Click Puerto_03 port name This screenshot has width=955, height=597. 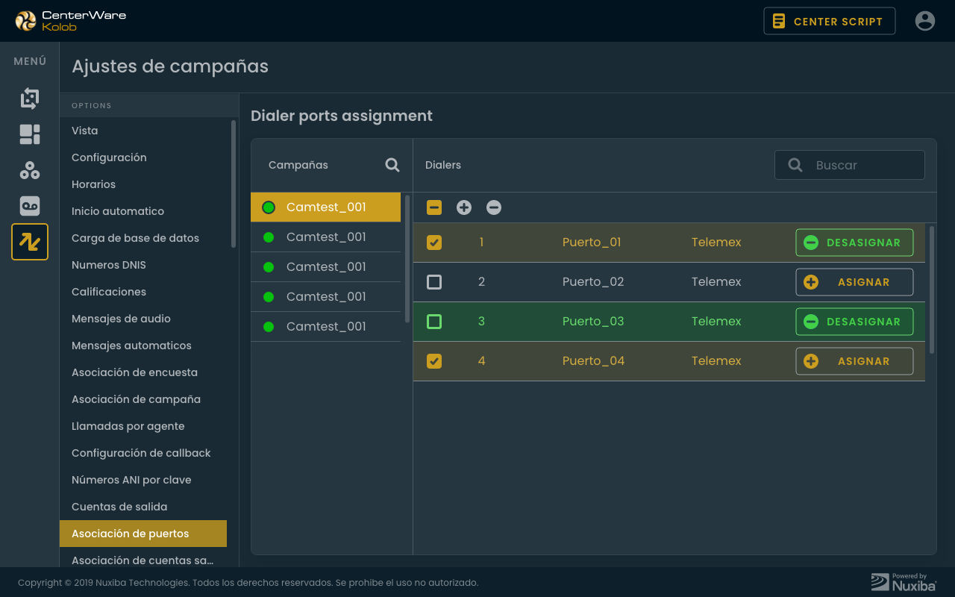(x=593, y=322)
